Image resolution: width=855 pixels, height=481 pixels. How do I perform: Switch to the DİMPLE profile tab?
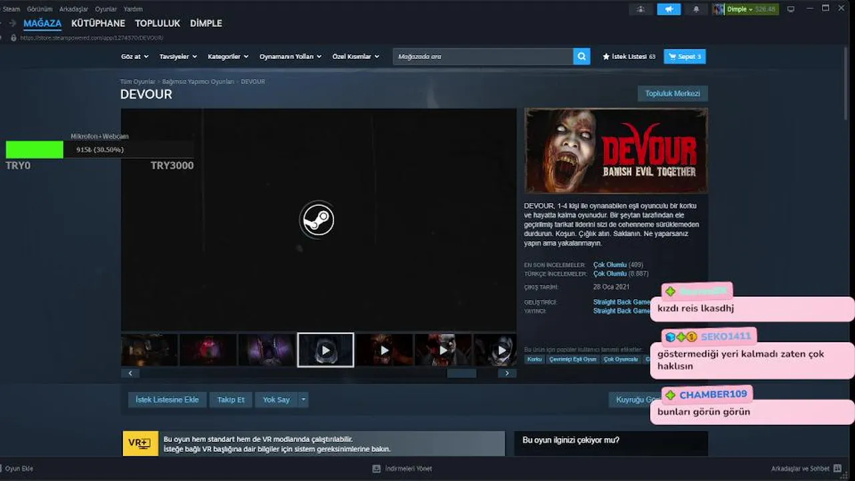tap(206, 23)
